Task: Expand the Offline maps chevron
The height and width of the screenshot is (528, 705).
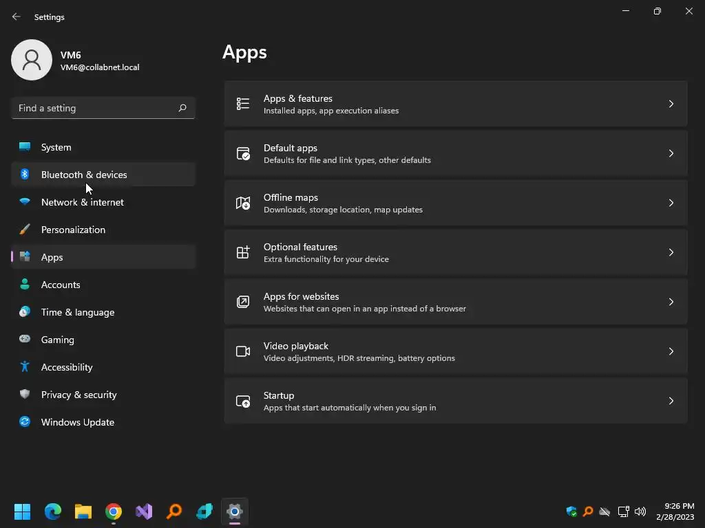Action: 671,203
